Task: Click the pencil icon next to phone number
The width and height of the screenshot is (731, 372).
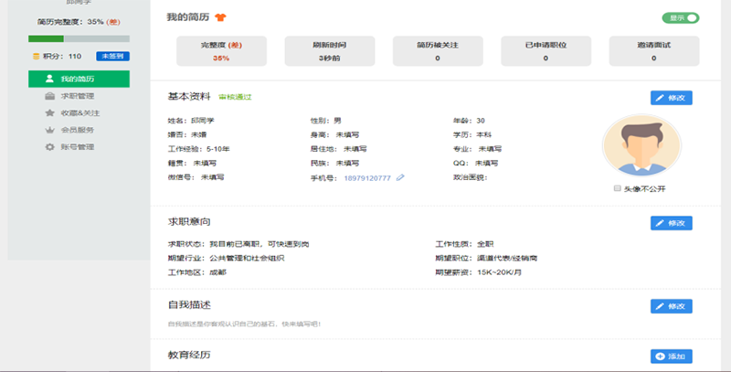Action: pos(400,177)
